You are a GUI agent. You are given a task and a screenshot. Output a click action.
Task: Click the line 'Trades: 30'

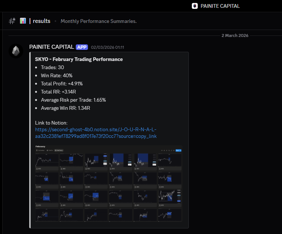[52, 67]
